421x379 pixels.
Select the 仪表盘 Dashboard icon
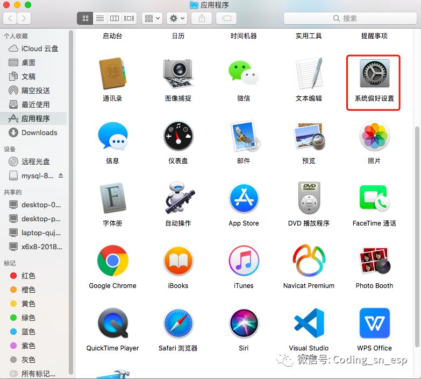click(179, 136)
